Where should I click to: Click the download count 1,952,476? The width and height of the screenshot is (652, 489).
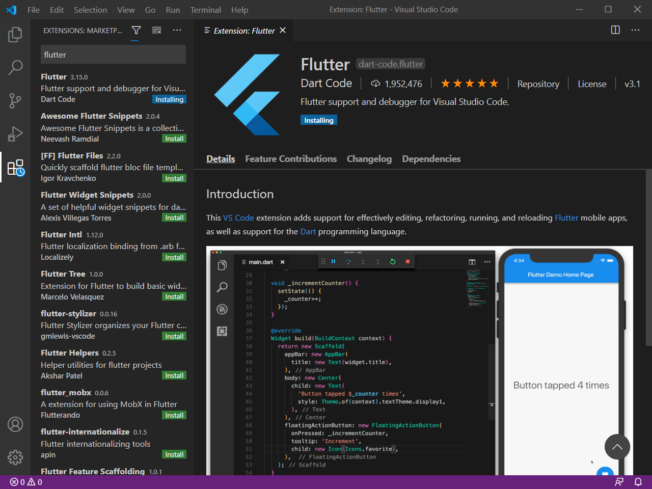click(x=396, y=84)
